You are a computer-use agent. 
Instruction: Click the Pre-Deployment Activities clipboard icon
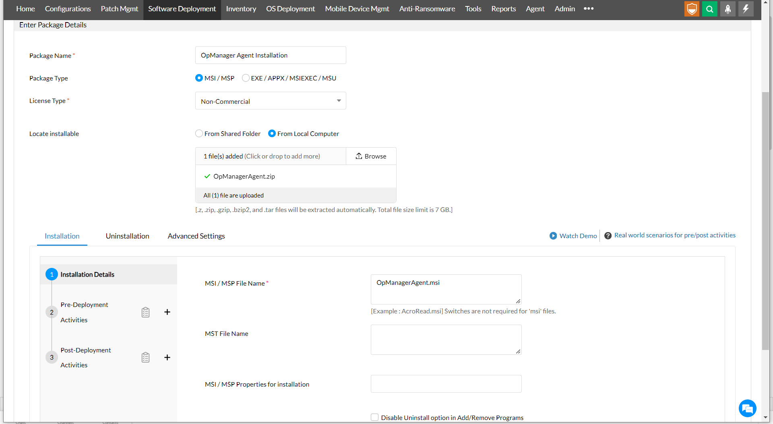[145, 312]
